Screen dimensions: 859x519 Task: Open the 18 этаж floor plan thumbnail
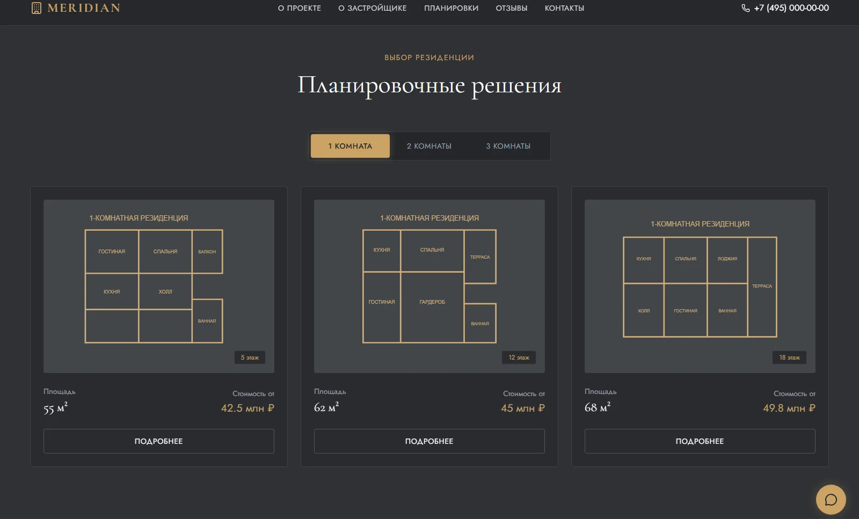[700, 286]
